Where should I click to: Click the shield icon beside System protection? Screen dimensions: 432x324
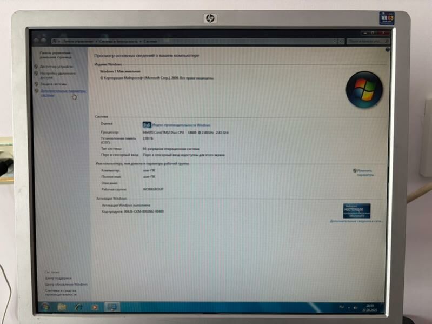point(37,84)
